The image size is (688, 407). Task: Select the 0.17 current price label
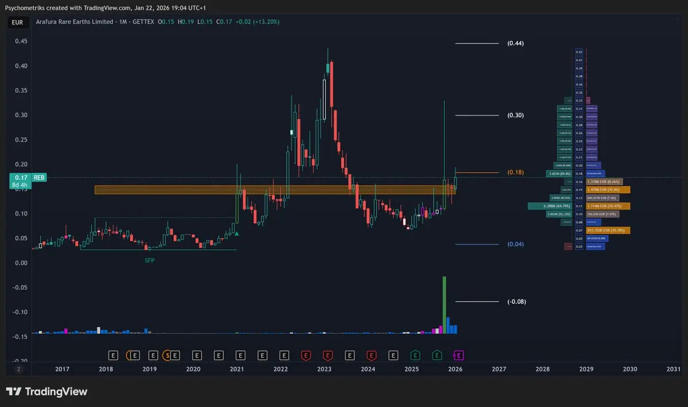[x=20, y=177]
